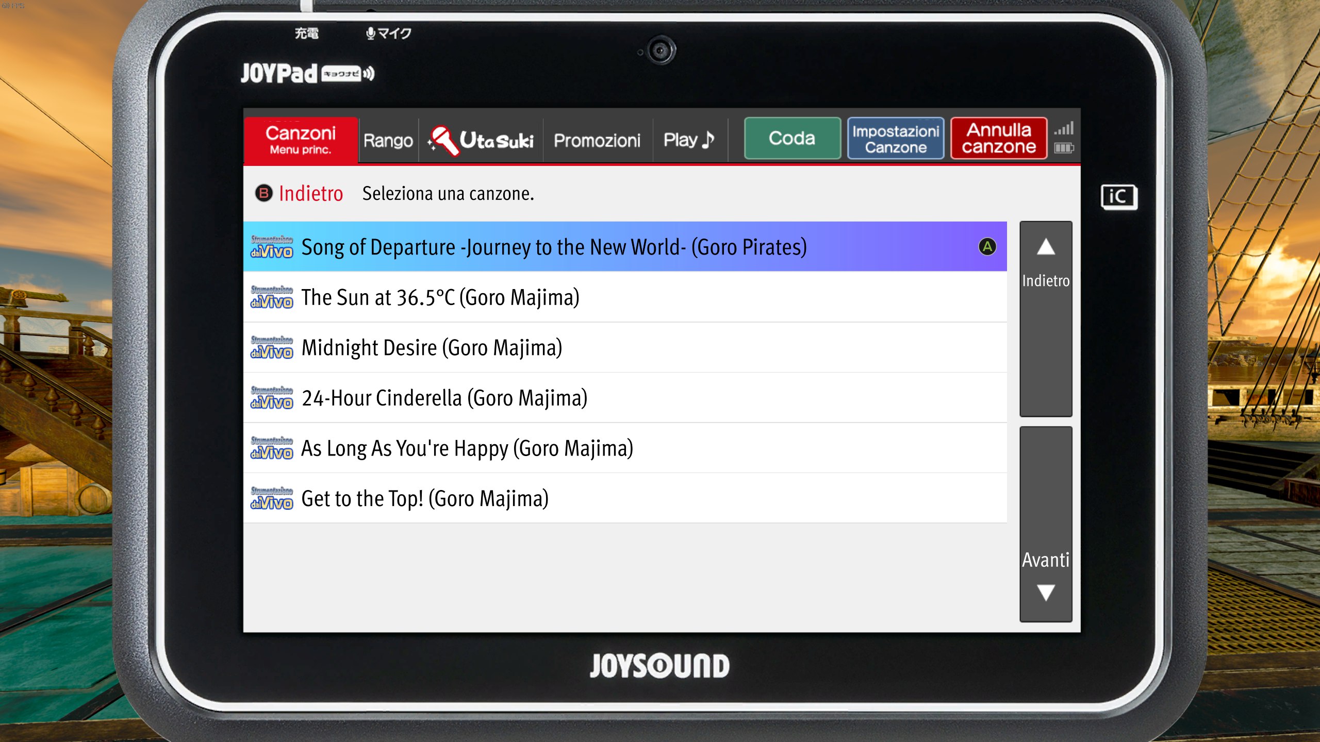Click the red Annulla canzone button

(x=999, y=138)
